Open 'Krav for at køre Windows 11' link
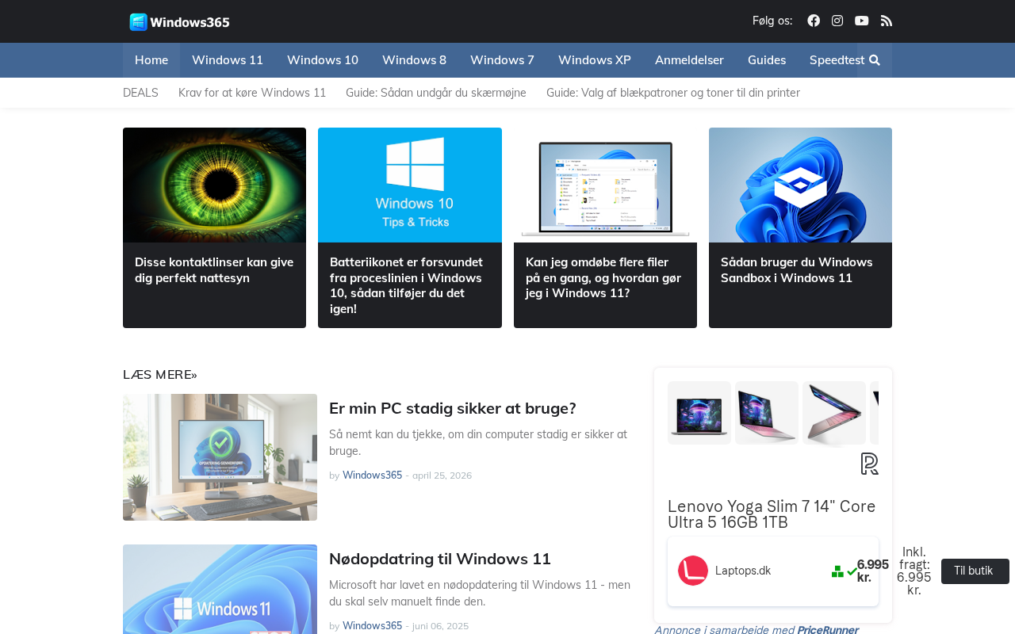Screen dimensions: 1015x634 click(x=252, y=93)
